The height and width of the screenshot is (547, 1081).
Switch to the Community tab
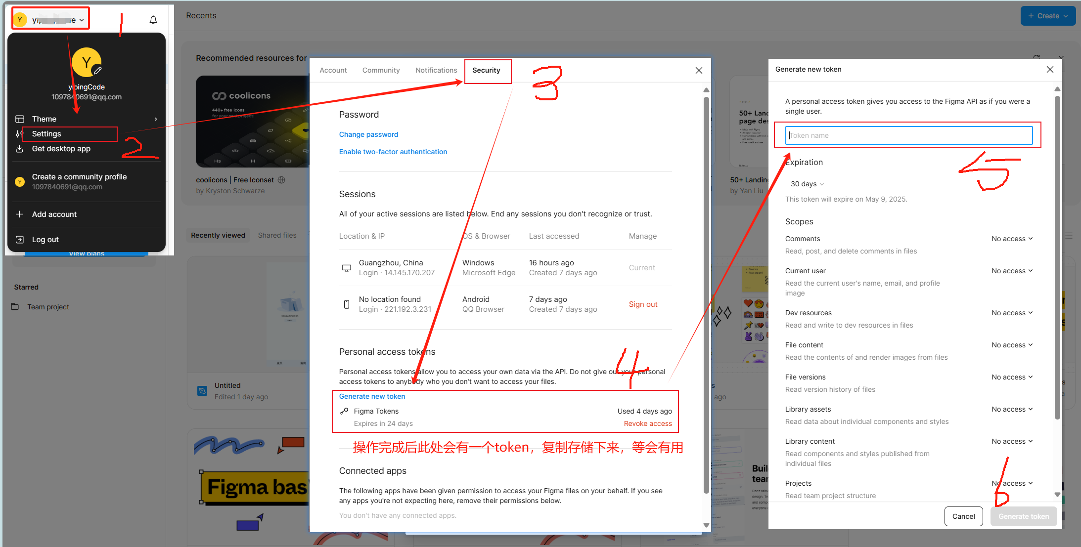coord(381,71)
